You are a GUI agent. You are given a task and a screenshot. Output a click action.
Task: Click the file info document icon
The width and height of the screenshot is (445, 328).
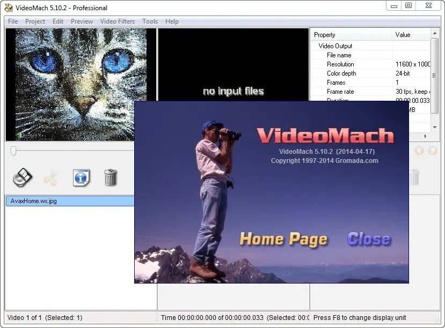click(x=81, y=178)
